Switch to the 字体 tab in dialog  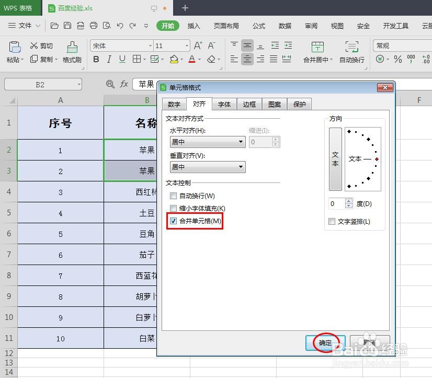[224, 104]
